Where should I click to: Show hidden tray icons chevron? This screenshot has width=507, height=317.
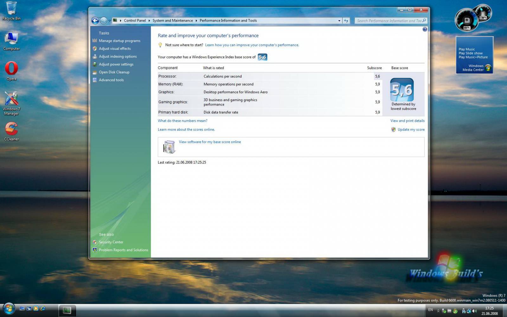[x=438, y=311]
